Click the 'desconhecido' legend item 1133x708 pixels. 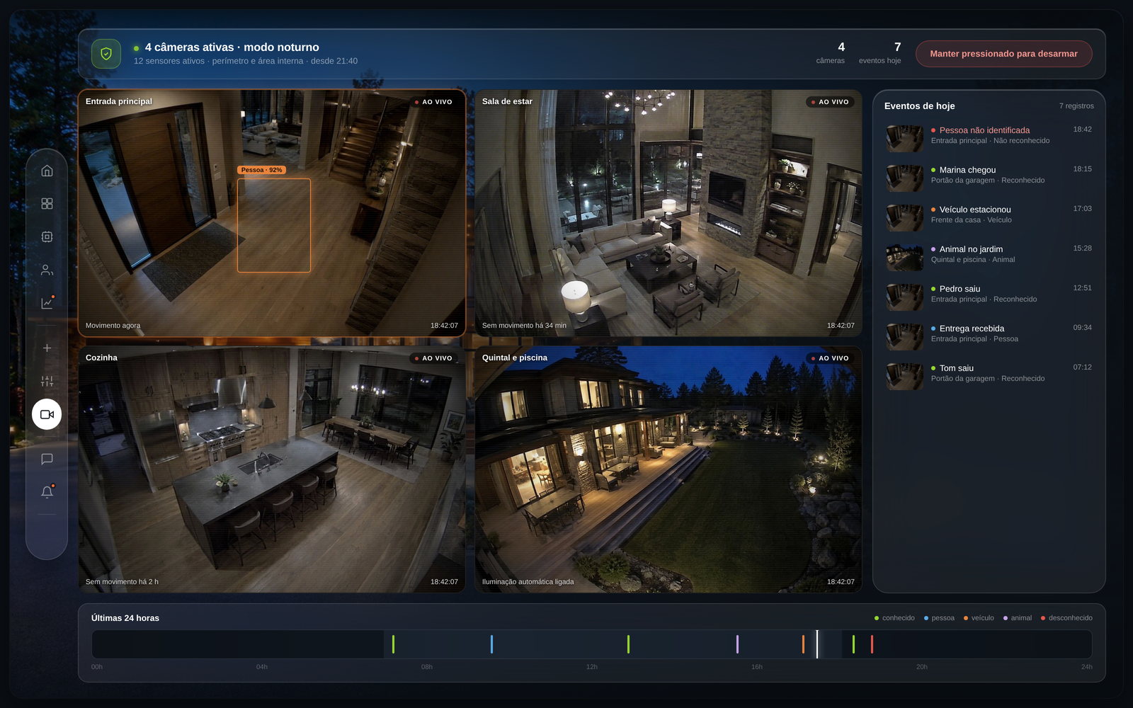tap(1066, 618)
